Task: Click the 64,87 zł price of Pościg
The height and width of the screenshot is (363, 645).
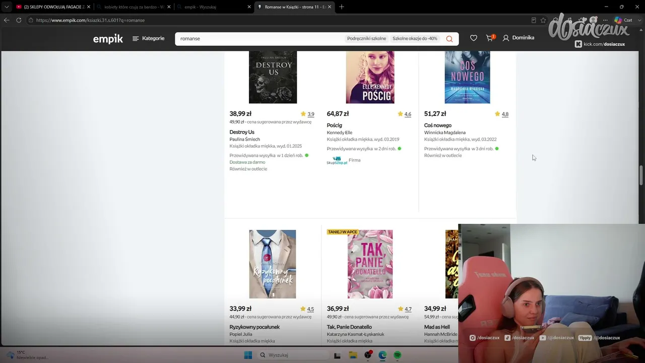Action: (338, 114)
